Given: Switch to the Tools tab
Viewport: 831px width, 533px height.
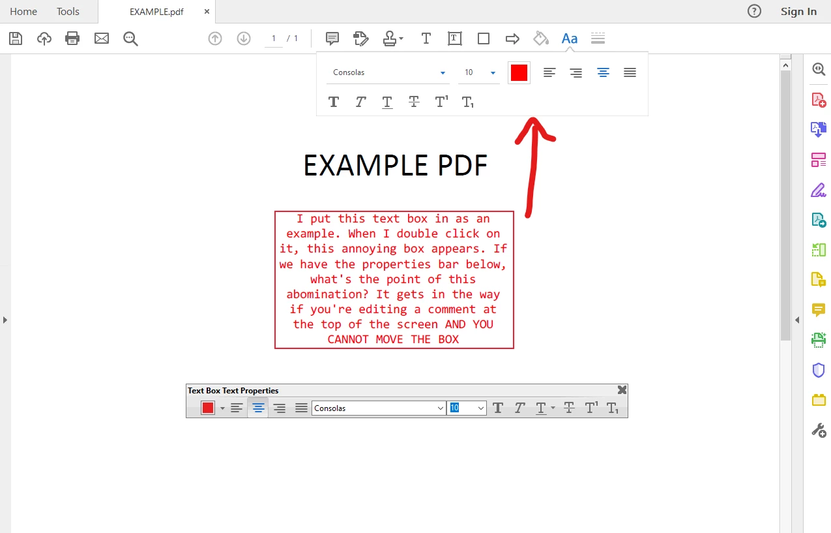Looking at the screenshot, I should point(68,12).
